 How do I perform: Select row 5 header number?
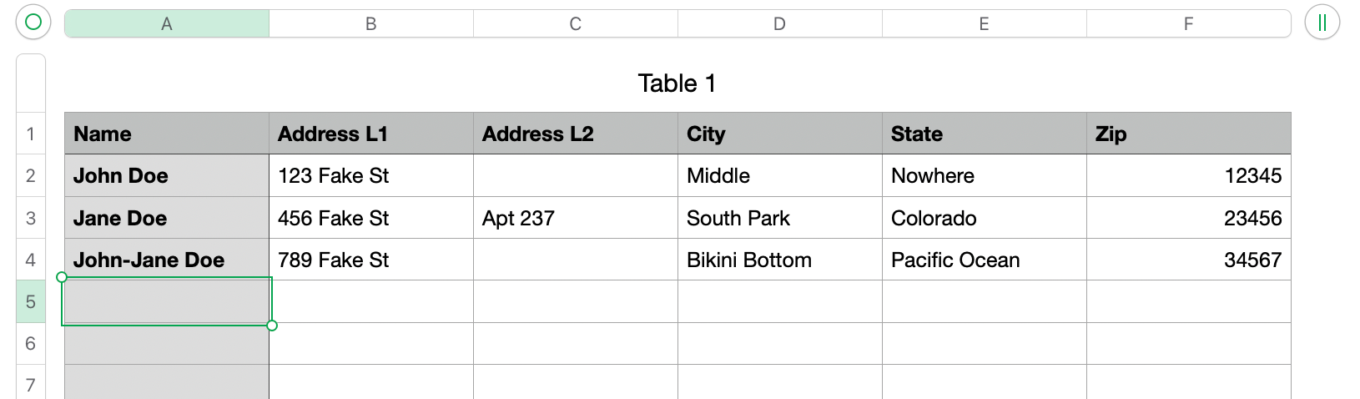pyautogui.click(x=31, y=302)
